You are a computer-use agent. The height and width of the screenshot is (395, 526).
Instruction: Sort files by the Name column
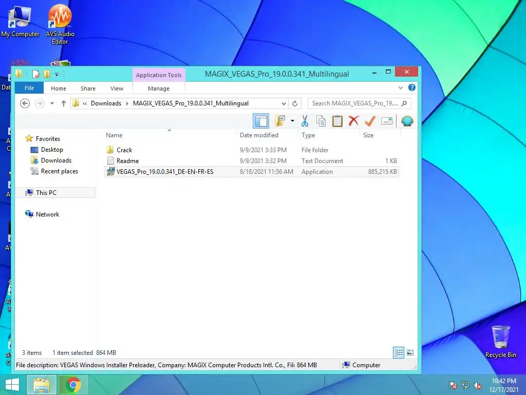coord(114,135)
